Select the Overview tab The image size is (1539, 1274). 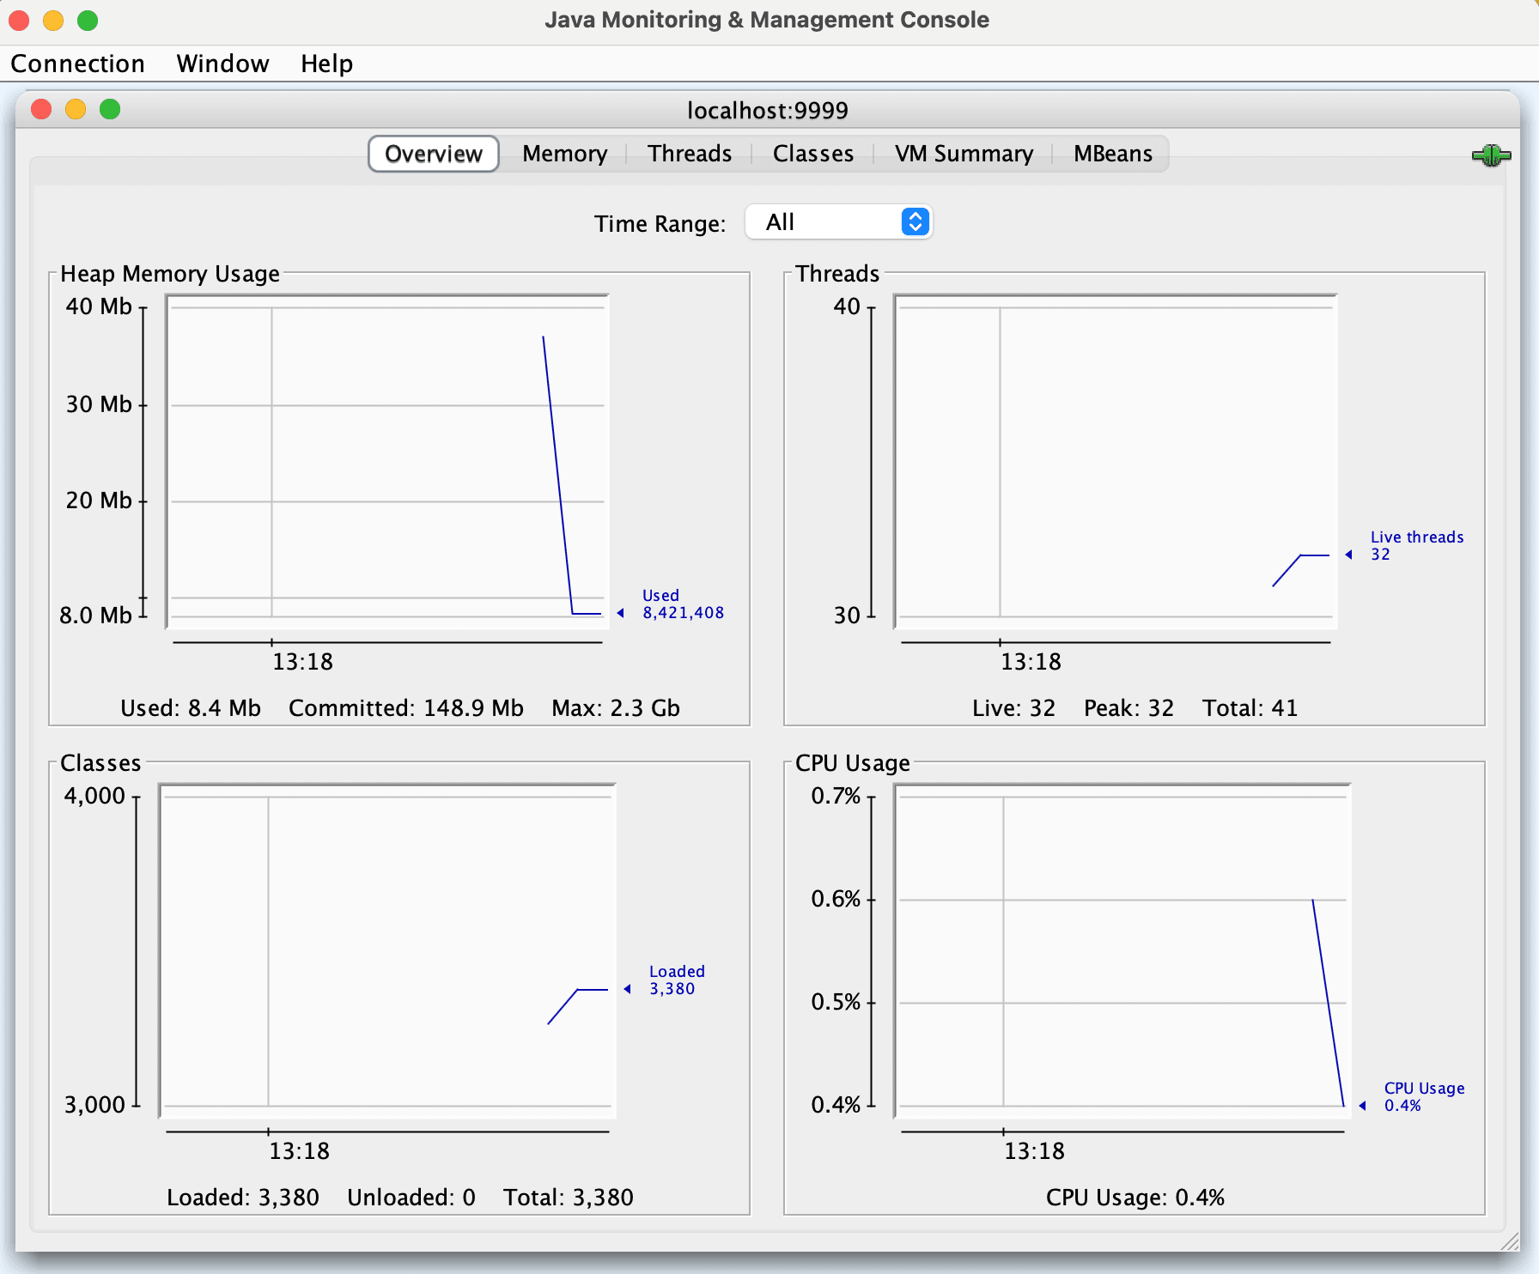click(x=433, y=154)
